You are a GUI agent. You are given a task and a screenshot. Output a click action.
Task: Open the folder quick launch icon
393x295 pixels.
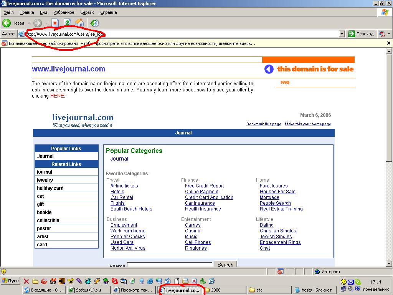[x=35, y=281]
